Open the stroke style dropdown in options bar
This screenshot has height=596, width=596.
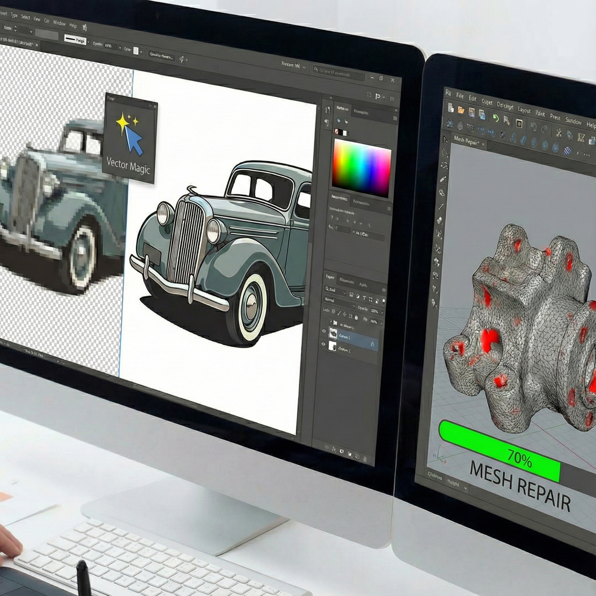[88, 41]
